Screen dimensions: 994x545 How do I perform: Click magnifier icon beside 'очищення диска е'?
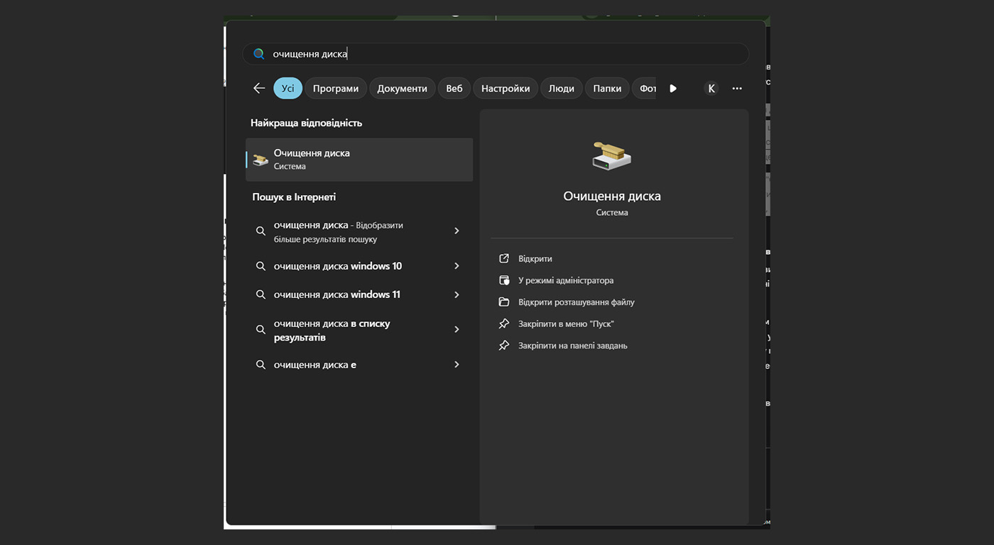tap(261, 365)
